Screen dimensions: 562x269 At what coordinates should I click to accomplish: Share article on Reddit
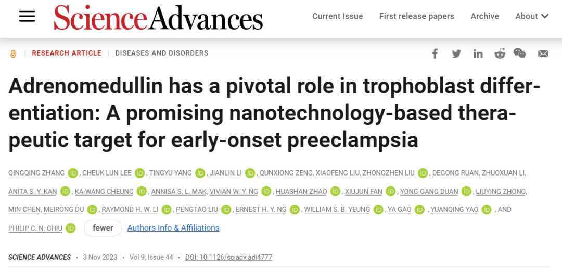(x=500, y=53)
